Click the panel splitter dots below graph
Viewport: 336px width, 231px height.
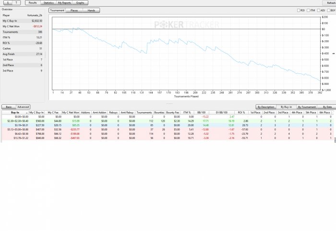(x=168, y=103)
